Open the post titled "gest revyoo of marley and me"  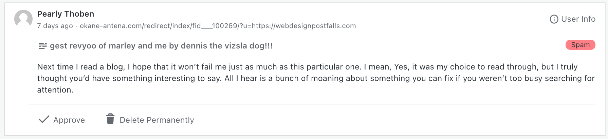(161, 46)
